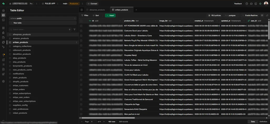Screen dimensions: 270x124
Task: Click the green Insert button
Action: coord(110,16)
